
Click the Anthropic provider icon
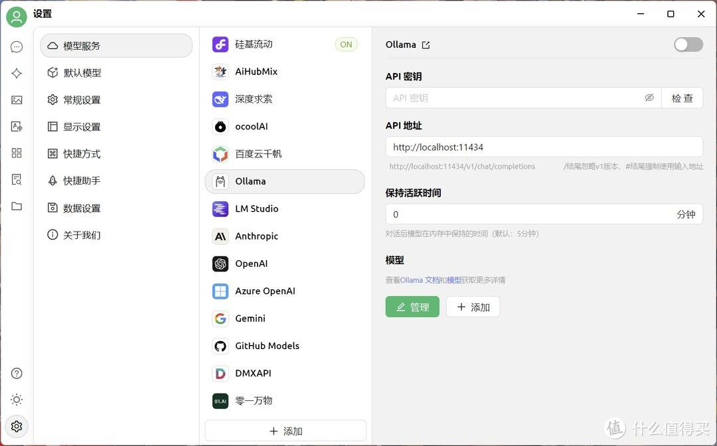(220, 236)
